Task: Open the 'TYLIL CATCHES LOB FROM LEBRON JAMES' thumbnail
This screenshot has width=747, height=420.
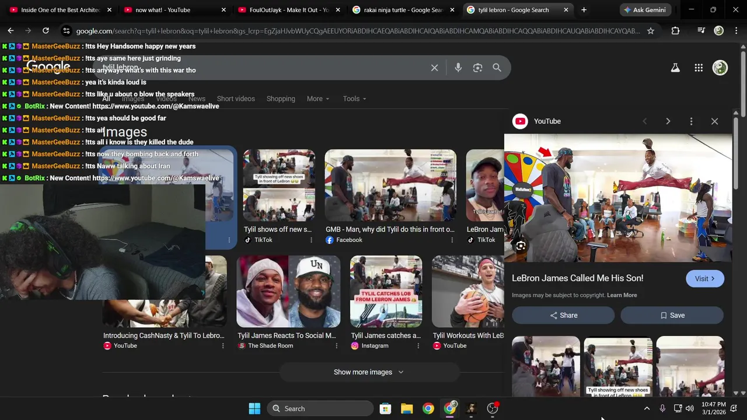Action: point(386,292)
